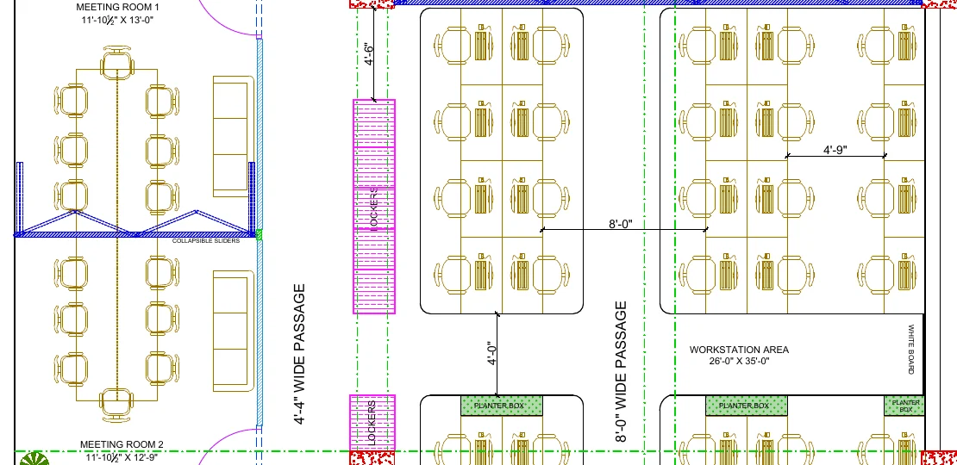This screenshot has height=465, width=957.
Task: Select the tall magenta LOCKERS block
Action: (x=374, y=207)
